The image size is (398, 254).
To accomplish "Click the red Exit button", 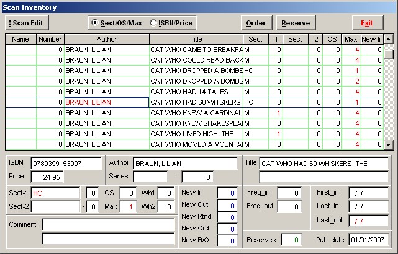I will coord(367,23).
